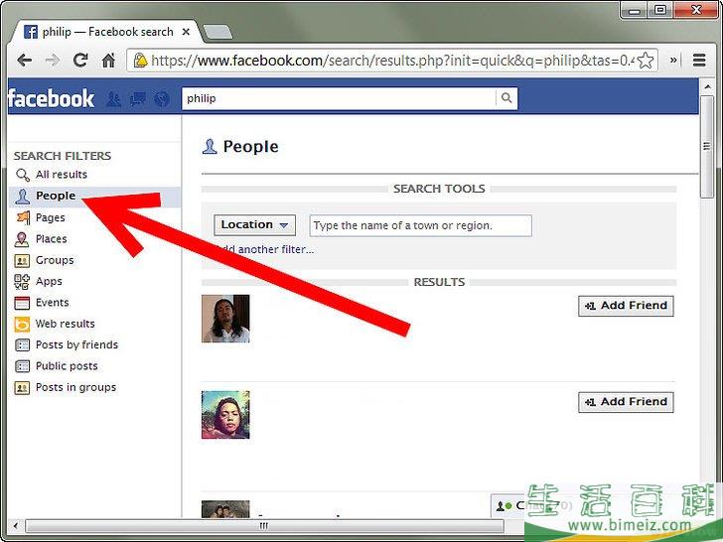
Task: Click the Places pin icon in filters
Action: pyautogui.click(x=22, y=238)
